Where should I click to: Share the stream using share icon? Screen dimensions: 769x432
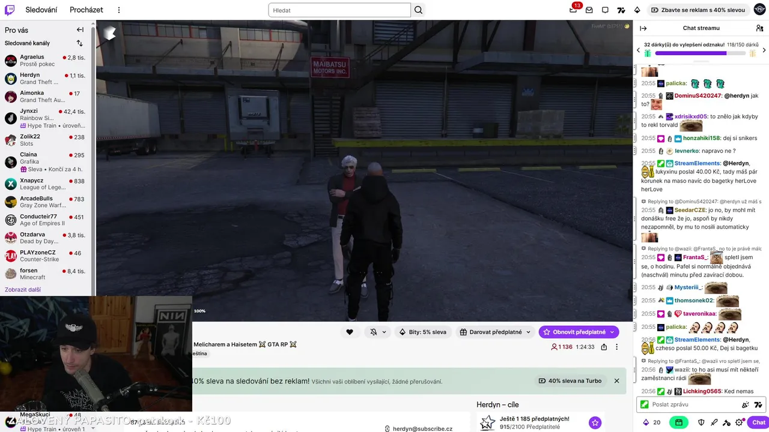604,347
